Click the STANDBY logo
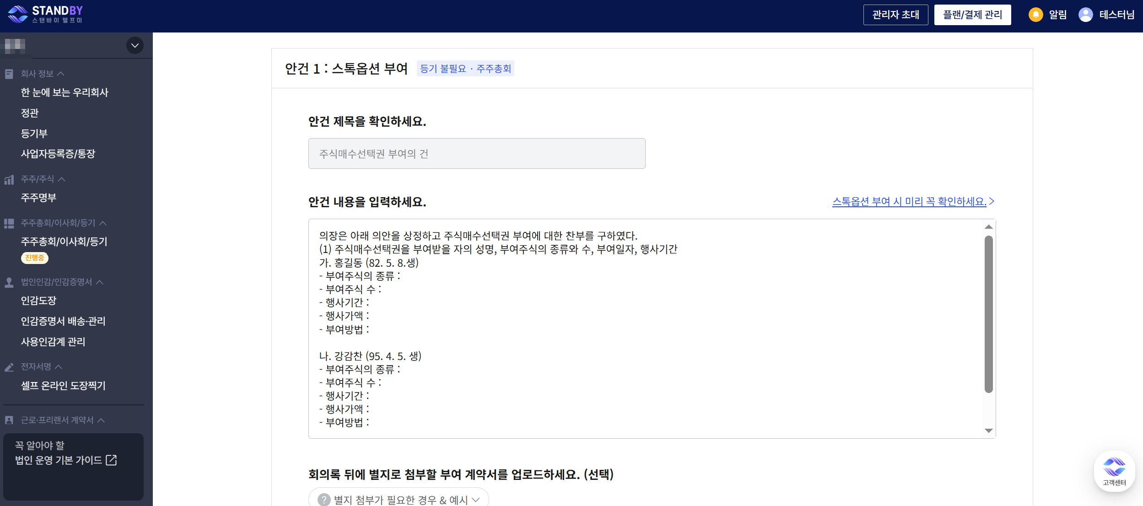Viewport: 1143px width, 506px height. [45, 14]
